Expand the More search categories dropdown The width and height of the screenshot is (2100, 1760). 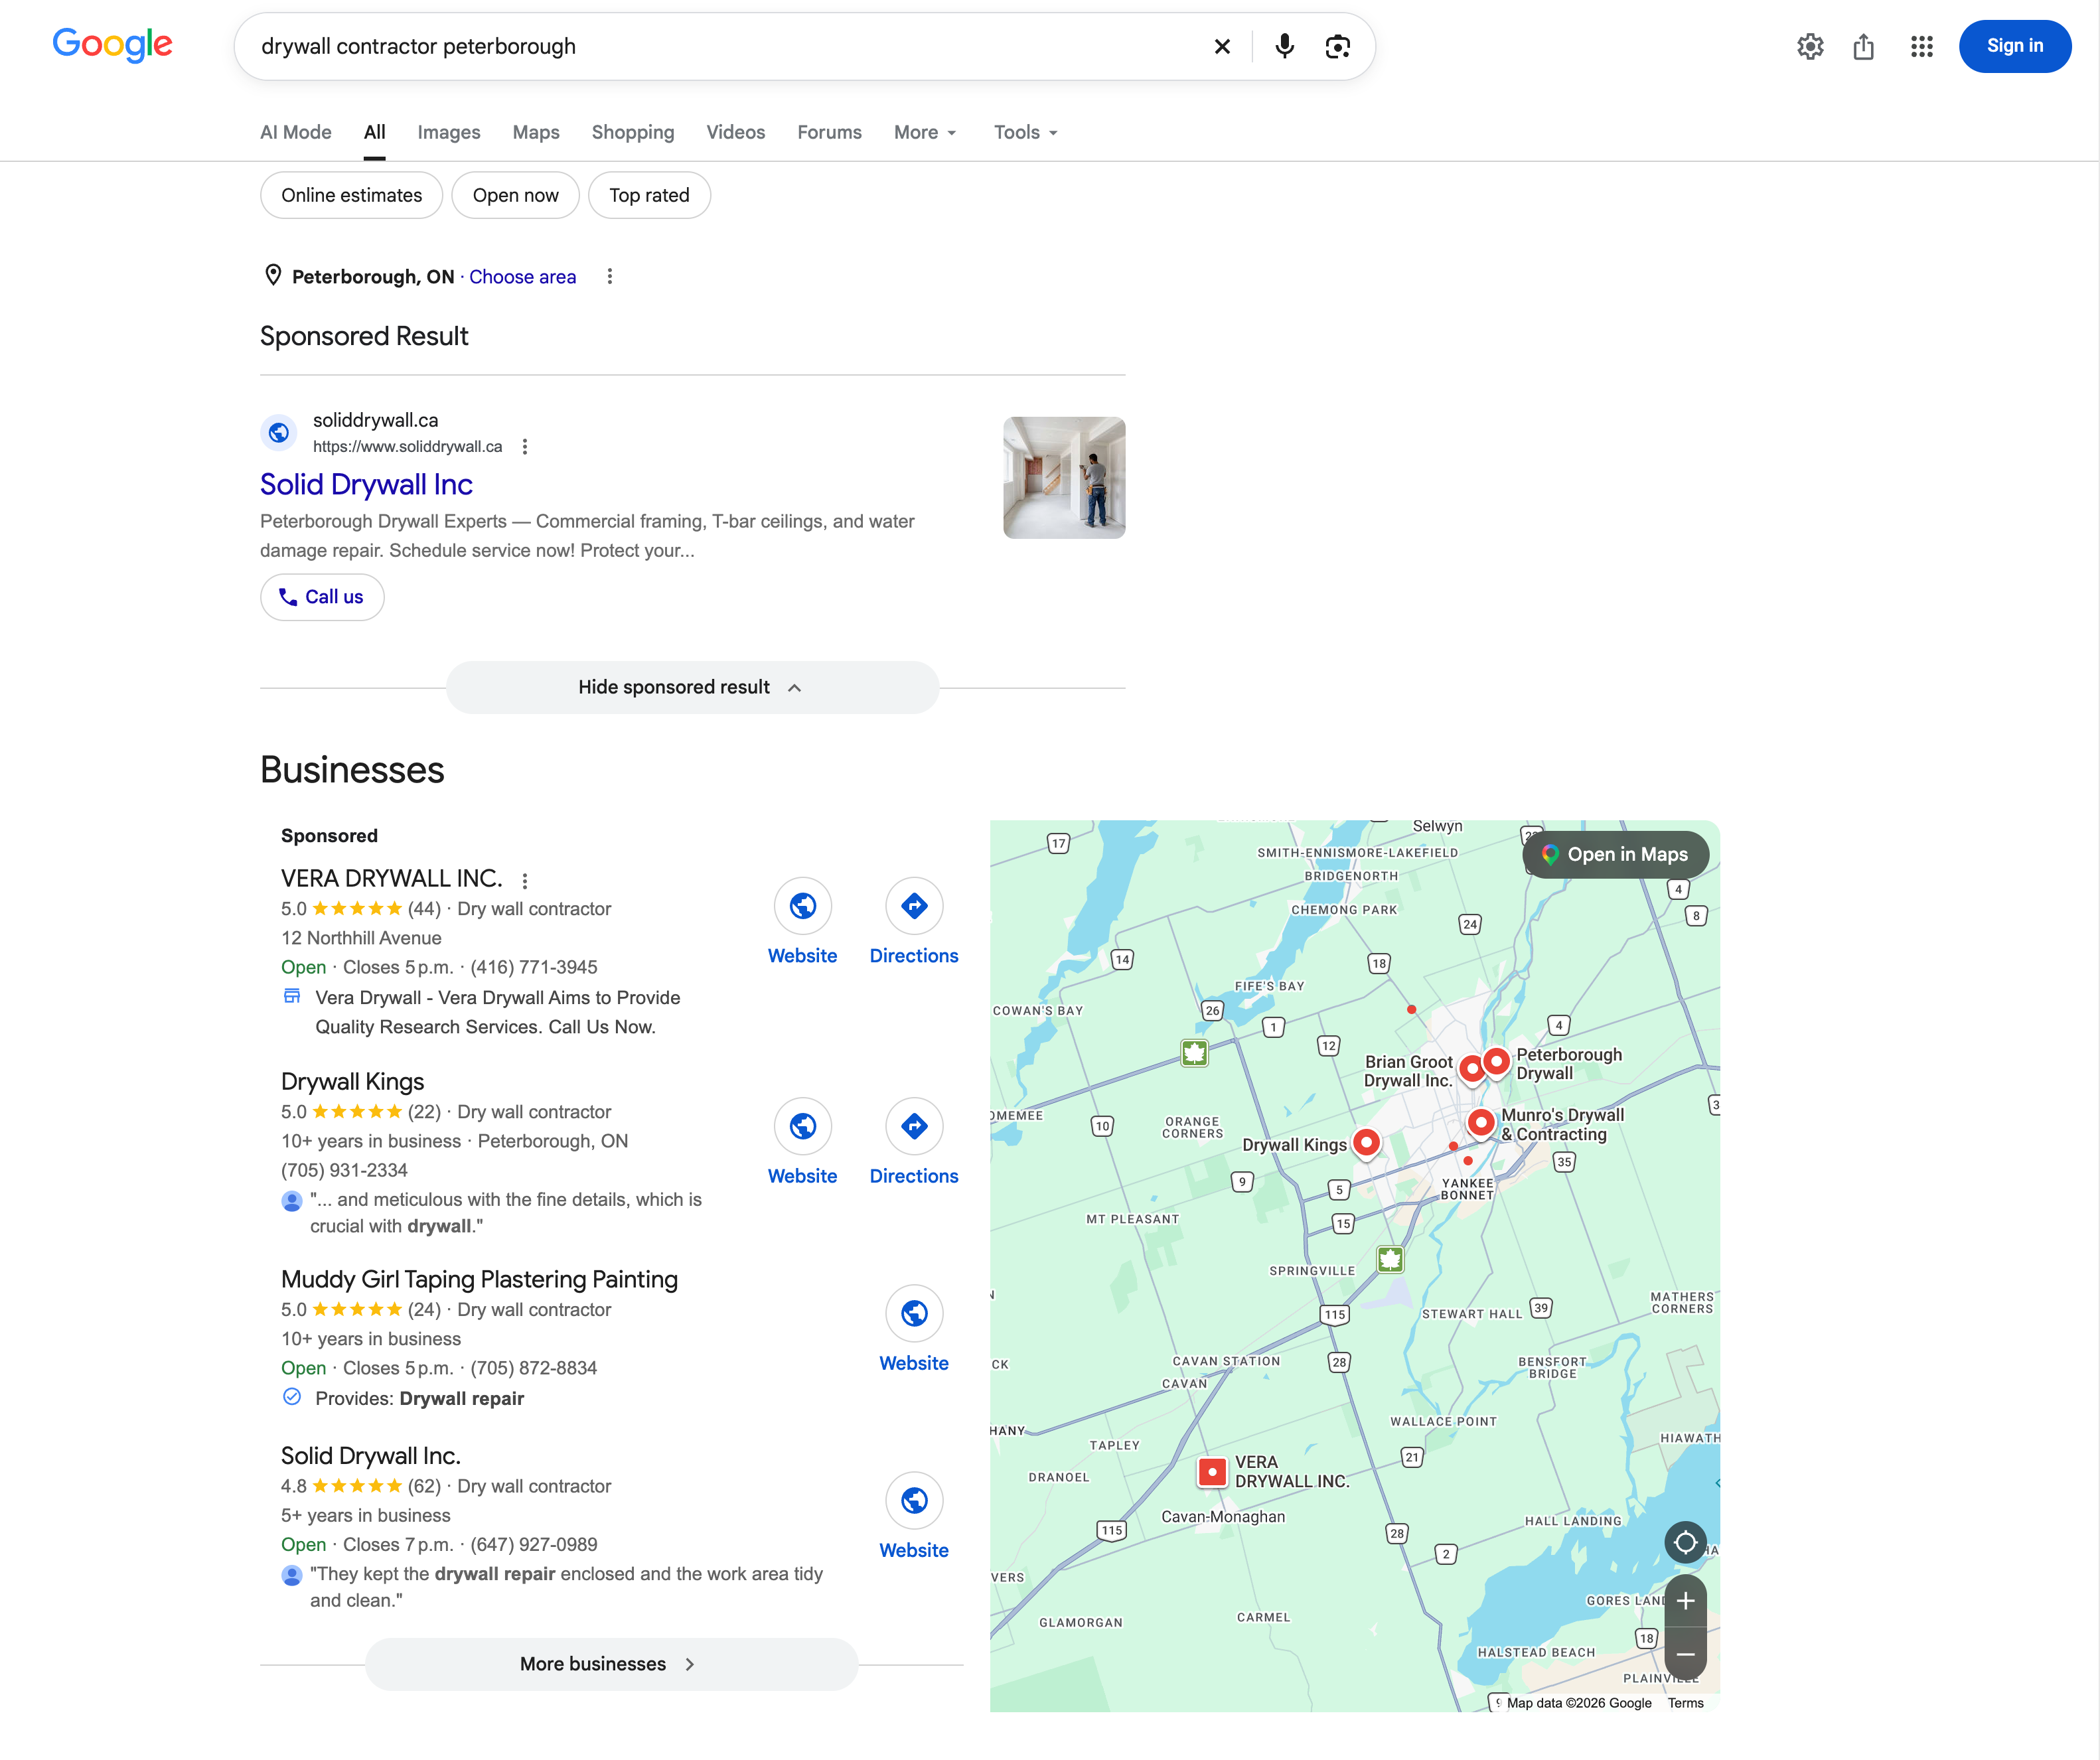click(x=925, y=132)
